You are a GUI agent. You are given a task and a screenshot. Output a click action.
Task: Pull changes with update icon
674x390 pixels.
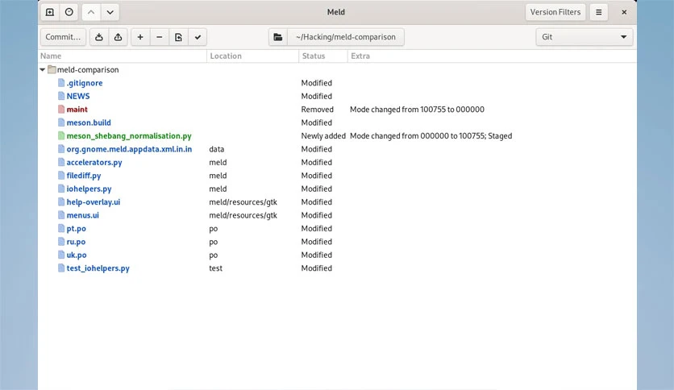tap(99, 37)
